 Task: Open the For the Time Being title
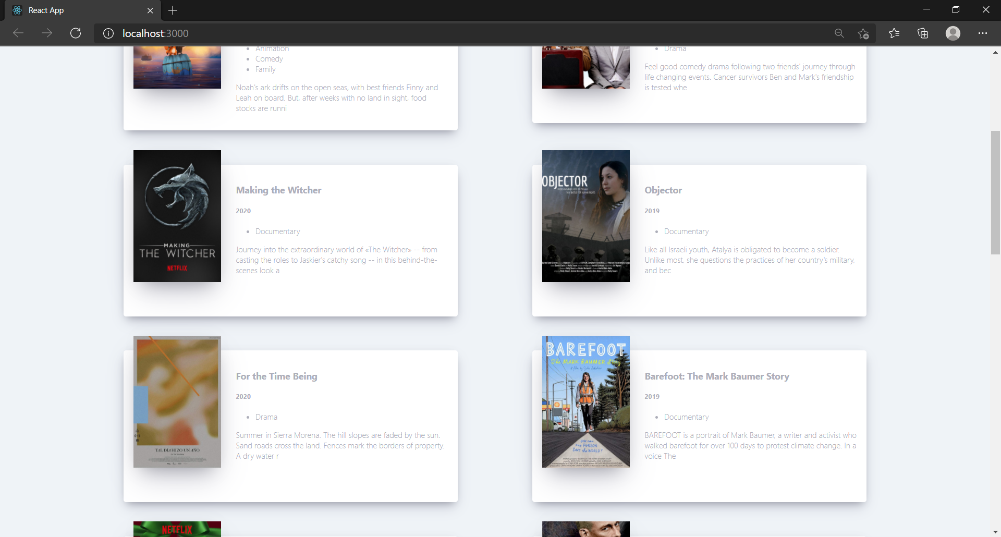(276, 376)
